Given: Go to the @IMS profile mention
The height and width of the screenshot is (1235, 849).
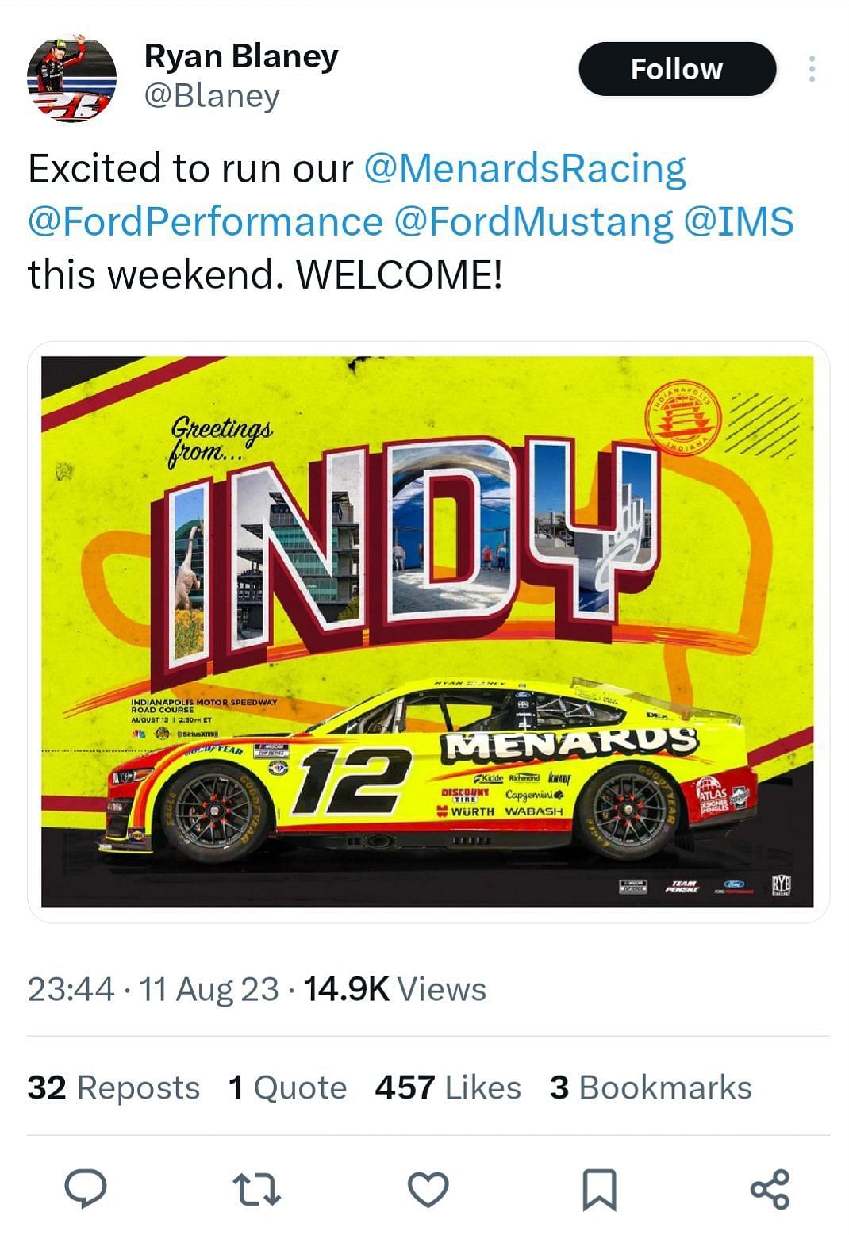Looking at the screenshot, I should (738, 222).
